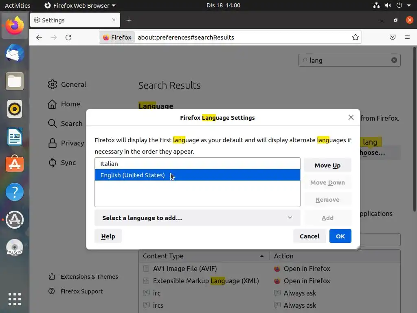
Task: Close the Settings tab
Action: click(114, 20)
